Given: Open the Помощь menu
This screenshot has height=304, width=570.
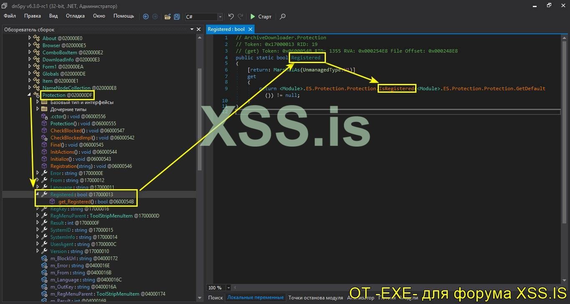Looking at the screenshot, I should click(124, 16).
